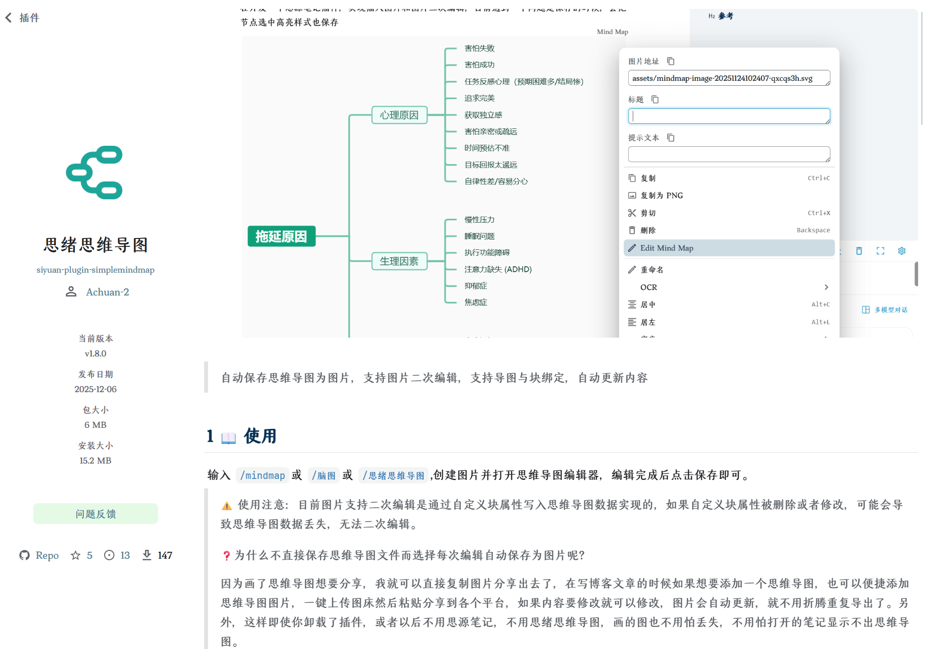The height and width of the screenshot is (649, 932).
Task: Choose 剪切 in the context menu
Action: tap(729, 213)
